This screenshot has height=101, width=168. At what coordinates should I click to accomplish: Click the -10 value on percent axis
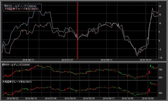[x=161, y=58]
